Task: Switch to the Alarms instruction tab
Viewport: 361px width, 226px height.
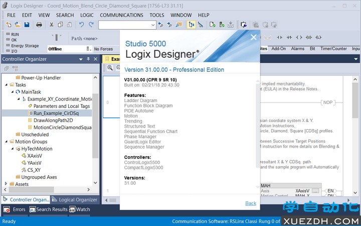Action: click(x=297, y=49)
